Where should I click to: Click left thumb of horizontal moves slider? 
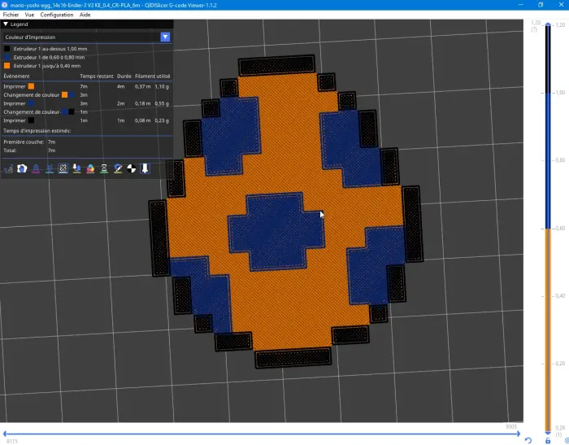5,434
